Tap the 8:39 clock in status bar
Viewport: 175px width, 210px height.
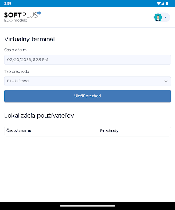[7, 3]
